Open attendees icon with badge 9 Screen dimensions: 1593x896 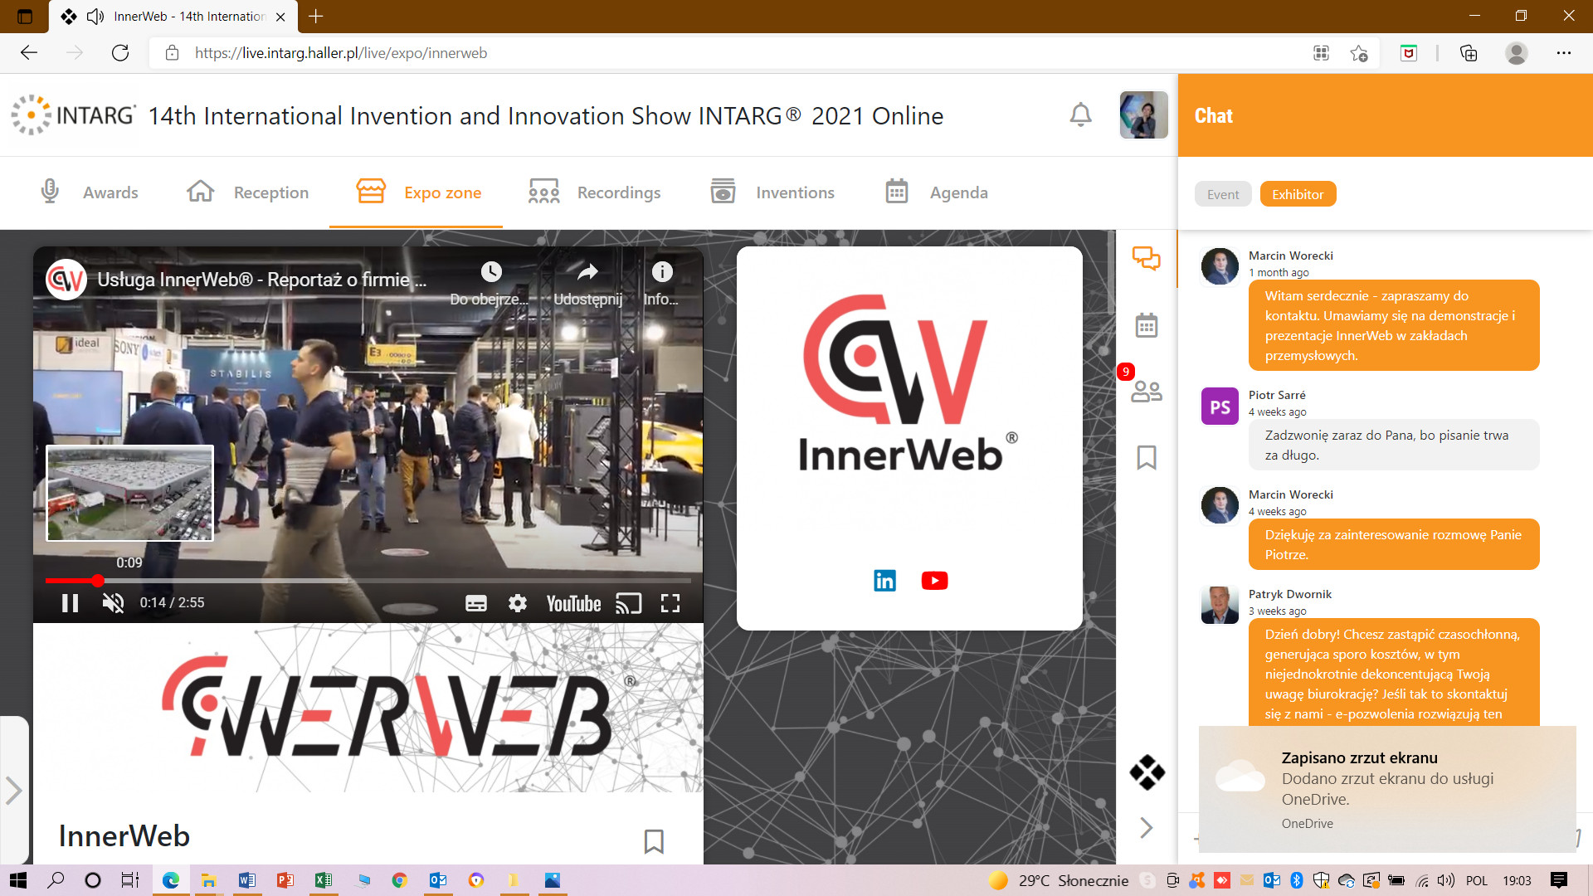pos(1147,391)
